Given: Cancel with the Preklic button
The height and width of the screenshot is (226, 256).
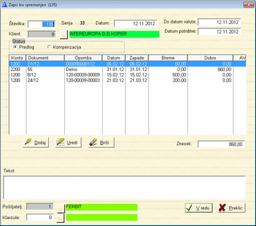Looking at the screenshot, I should click(x=231, y=207).
